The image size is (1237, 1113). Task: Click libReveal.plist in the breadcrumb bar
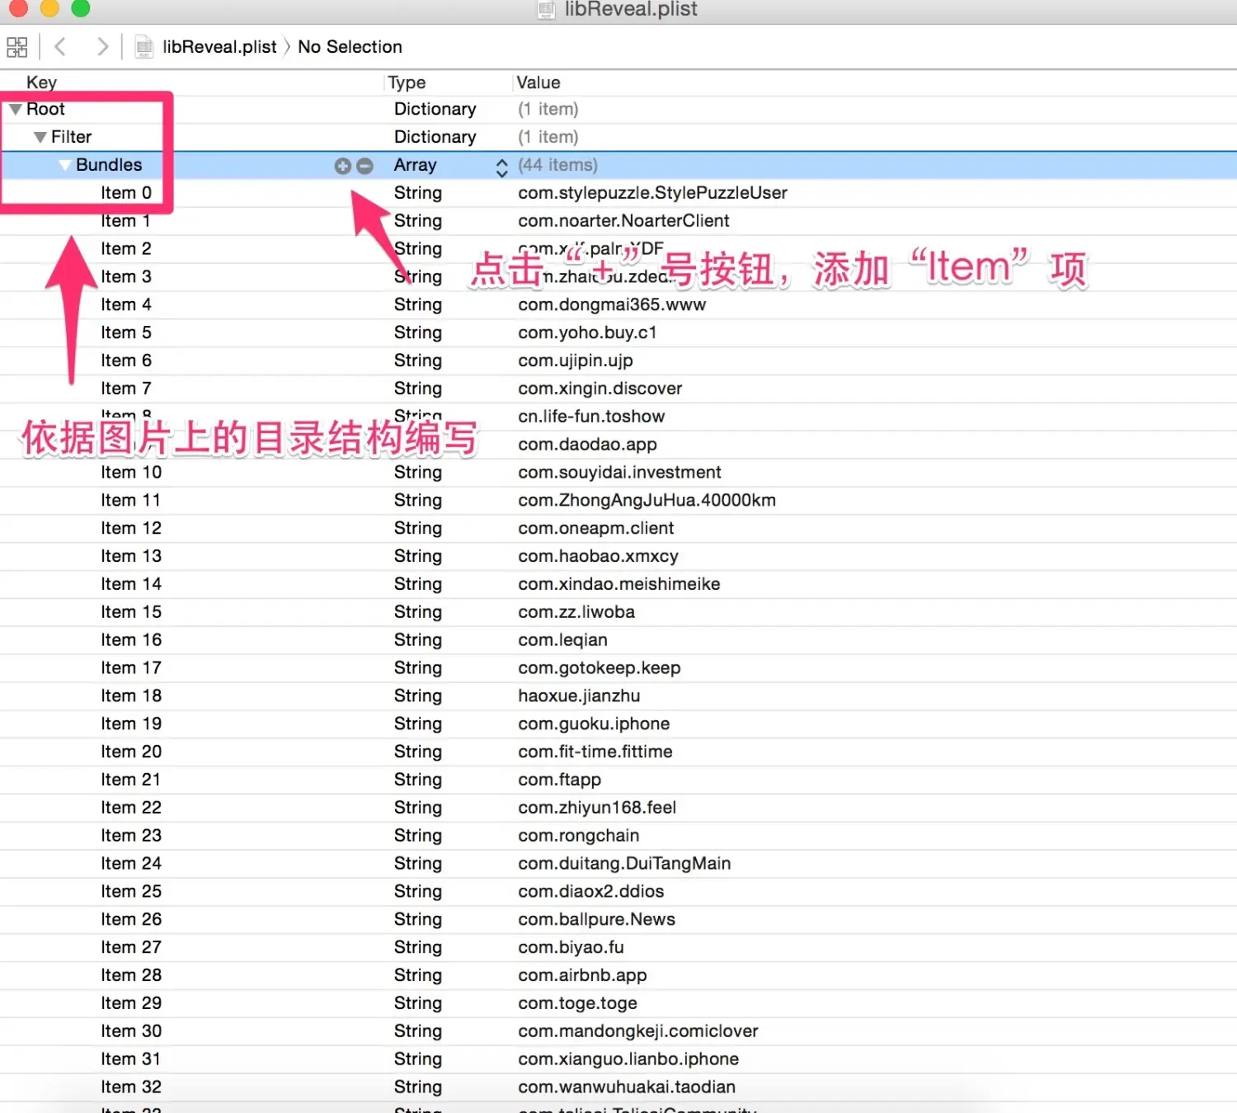(219, 47)
